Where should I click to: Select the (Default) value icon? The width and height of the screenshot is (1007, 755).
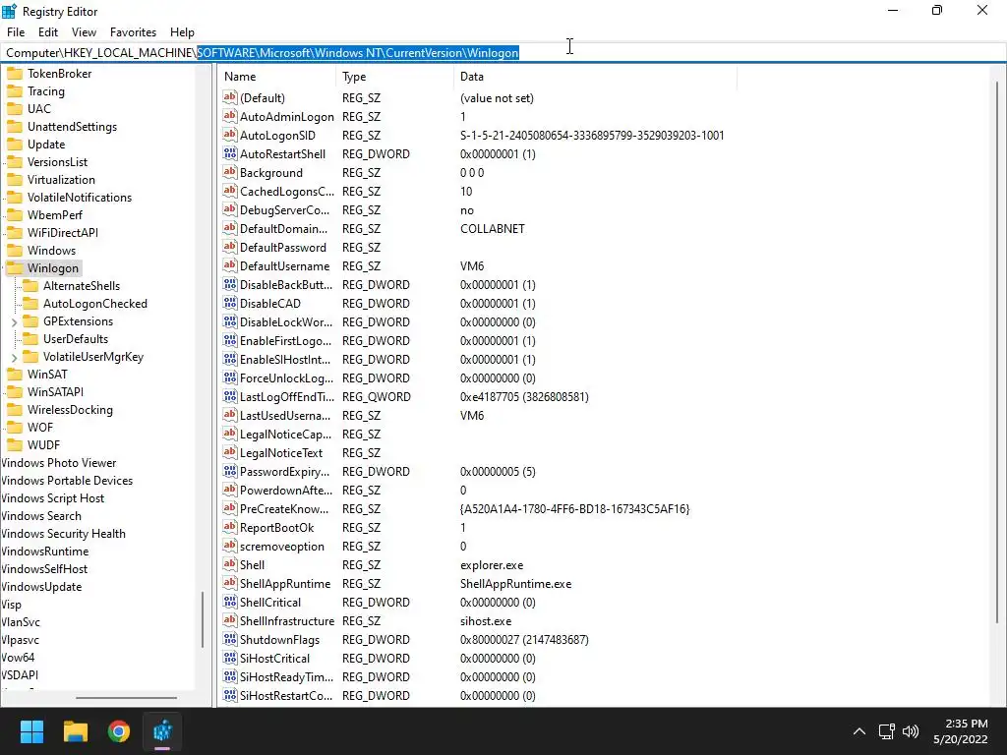pos(229,97)
